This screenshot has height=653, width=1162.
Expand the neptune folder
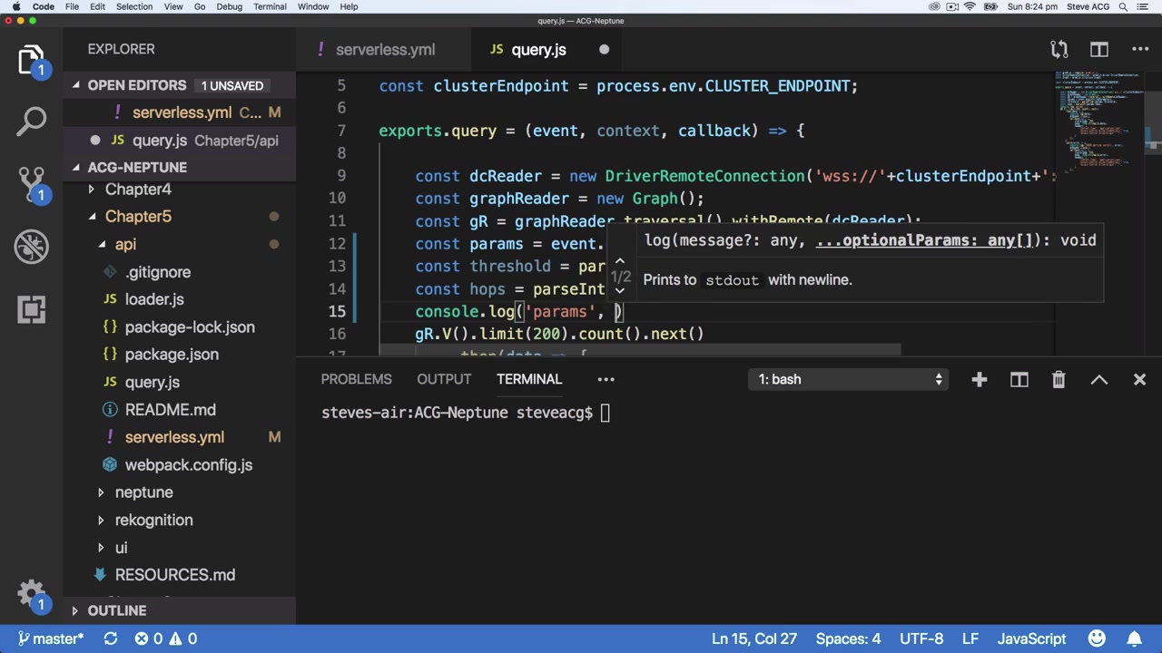(x=143, y=492)
